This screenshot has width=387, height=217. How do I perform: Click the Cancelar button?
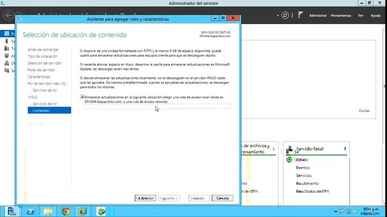(x=223, y=198)
